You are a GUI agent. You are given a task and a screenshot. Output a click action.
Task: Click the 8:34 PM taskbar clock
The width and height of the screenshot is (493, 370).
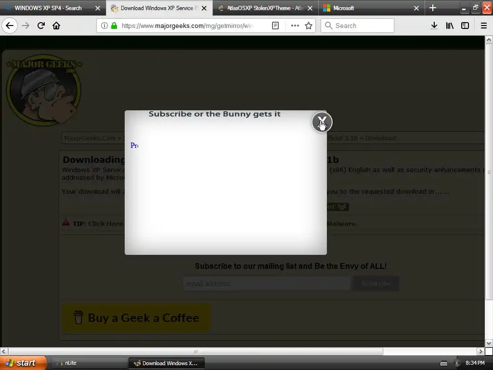[x=475, y=363]
